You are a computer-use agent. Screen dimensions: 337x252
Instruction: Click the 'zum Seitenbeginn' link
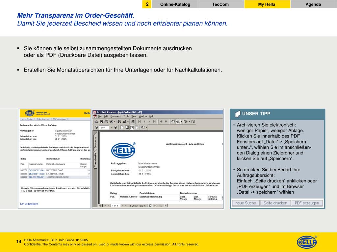click(29, 204)
